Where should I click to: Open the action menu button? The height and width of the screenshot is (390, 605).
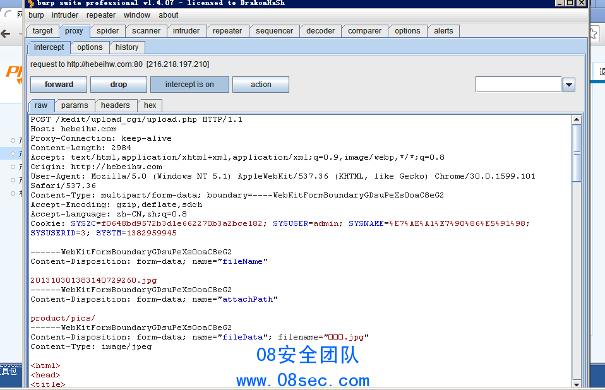click(261, 85)
